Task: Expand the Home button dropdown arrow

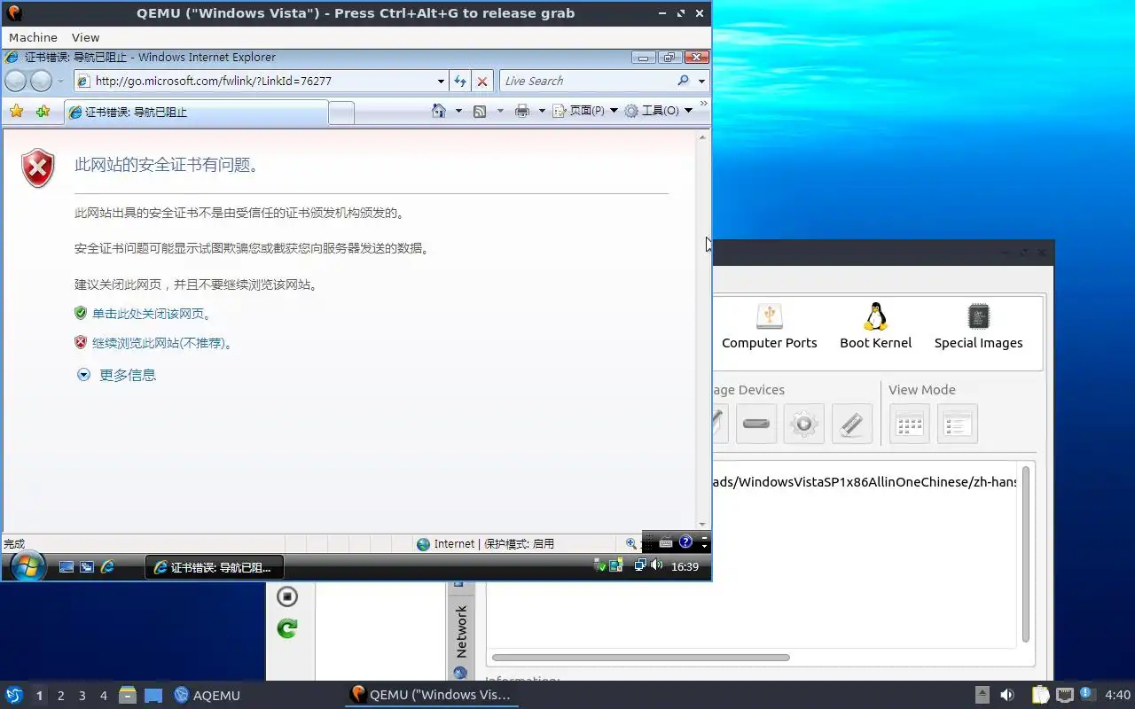Action: tap(458, 111)
